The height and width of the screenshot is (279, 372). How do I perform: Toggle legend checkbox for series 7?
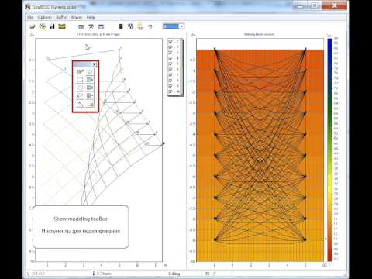pos(170,75)
